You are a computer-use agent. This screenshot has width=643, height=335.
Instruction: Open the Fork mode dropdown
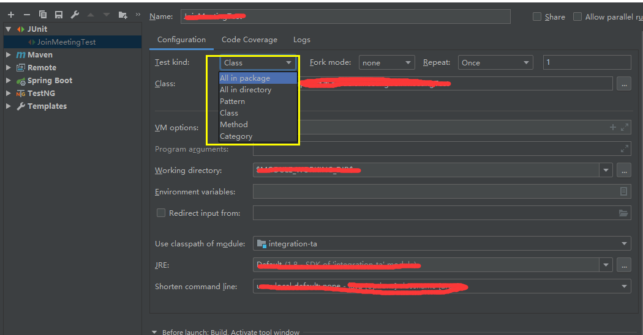point(386,62)
